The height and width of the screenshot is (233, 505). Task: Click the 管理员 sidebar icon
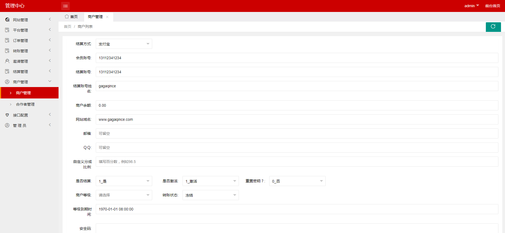tap(7, 125)
